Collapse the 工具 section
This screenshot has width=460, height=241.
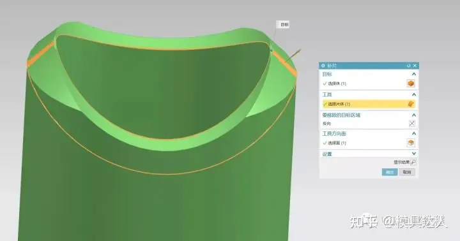414,95
